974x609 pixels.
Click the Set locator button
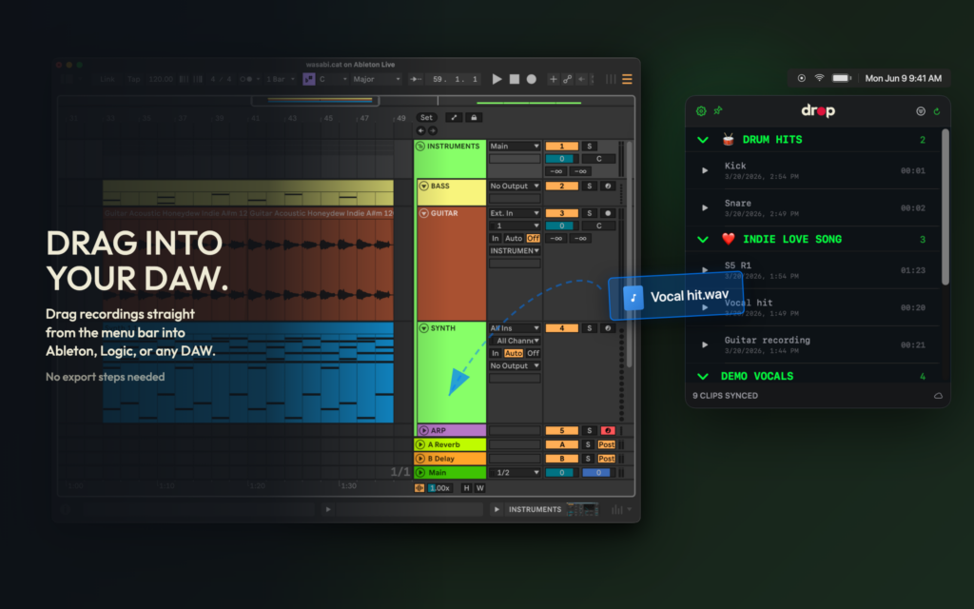(x=427, y=118)
